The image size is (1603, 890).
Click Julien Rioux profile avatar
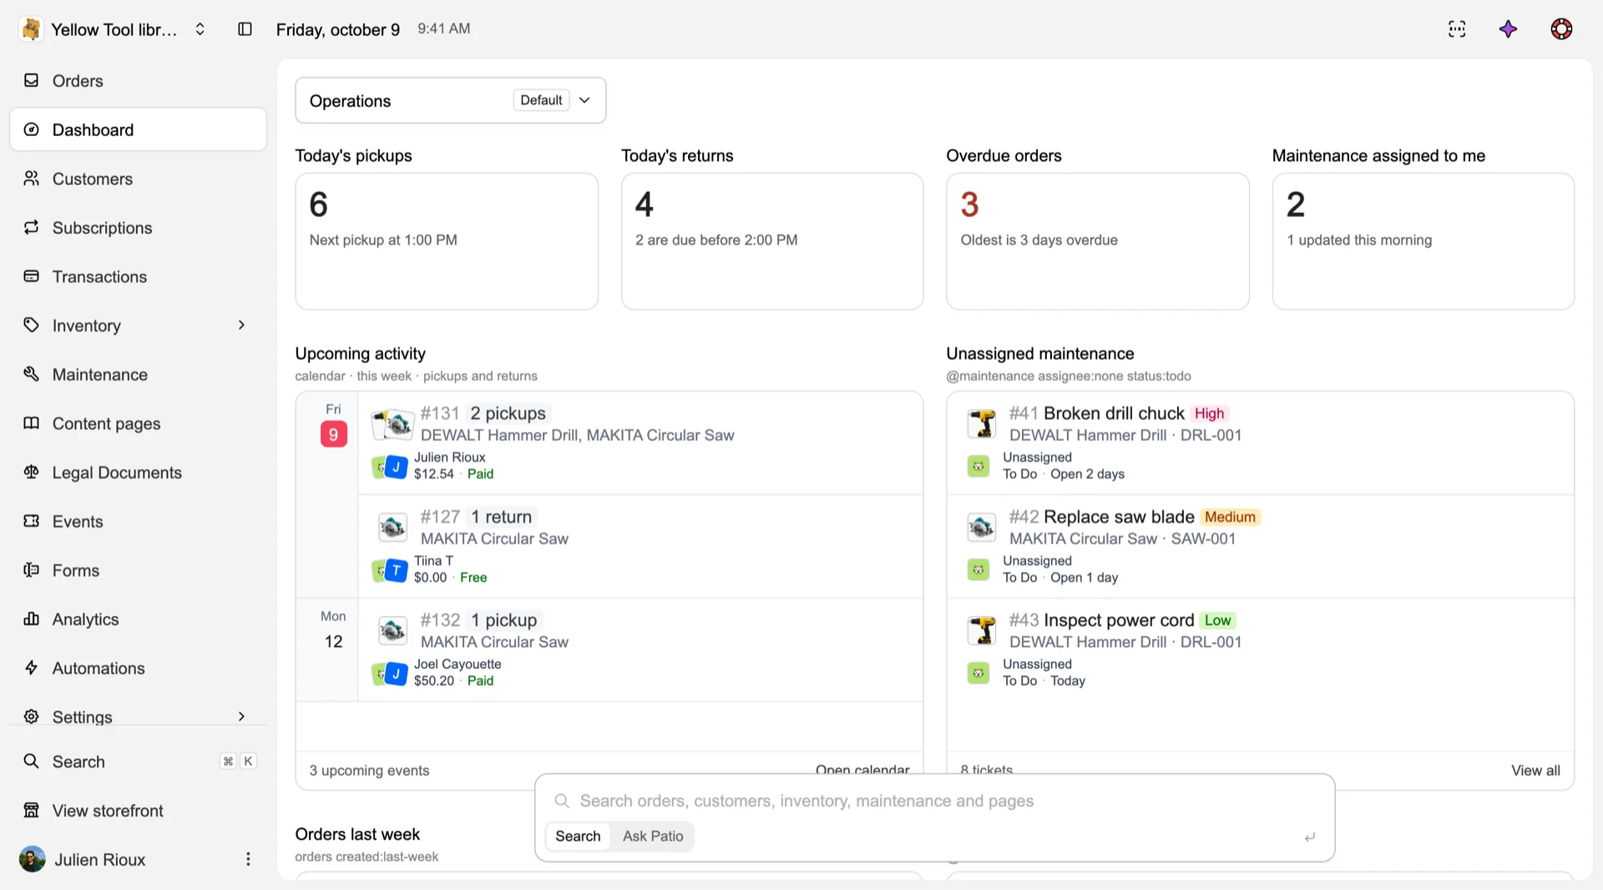click(x=33, y=859)
